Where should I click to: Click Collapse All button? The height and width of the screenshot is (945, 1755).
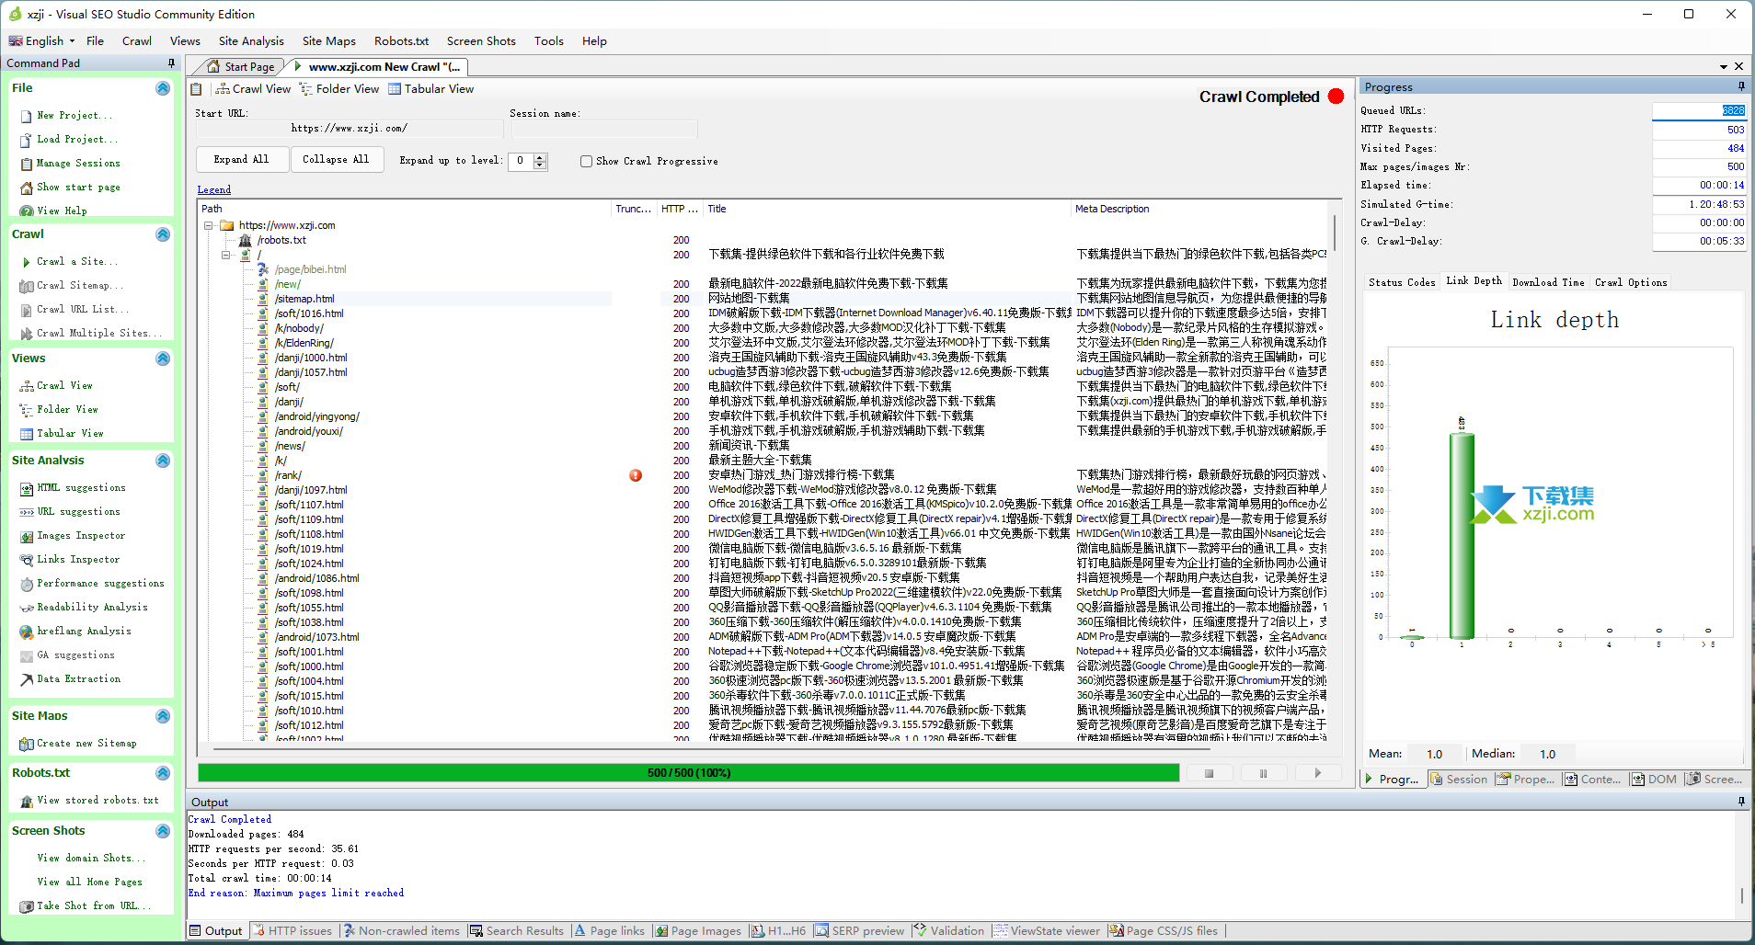[336, 159]
